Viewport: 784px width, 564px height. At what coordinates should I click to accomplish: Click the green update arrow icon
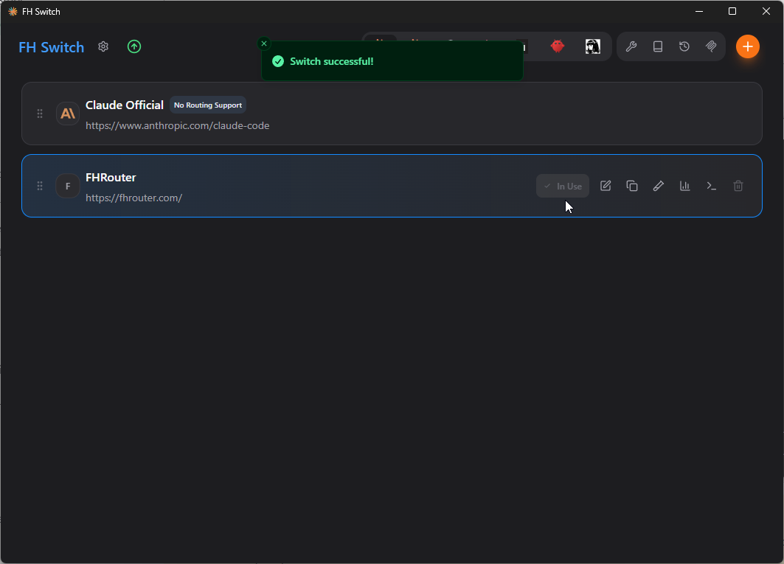pos(134,46)
